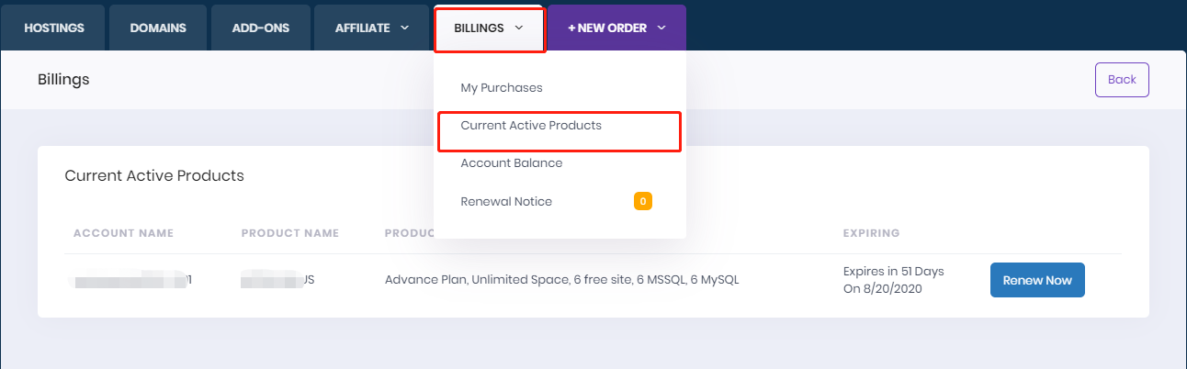Image resolution: width=1187 pixels, height=369 pixels.
Task: Open the Hostings tab
Action: [x=54, y=28]
